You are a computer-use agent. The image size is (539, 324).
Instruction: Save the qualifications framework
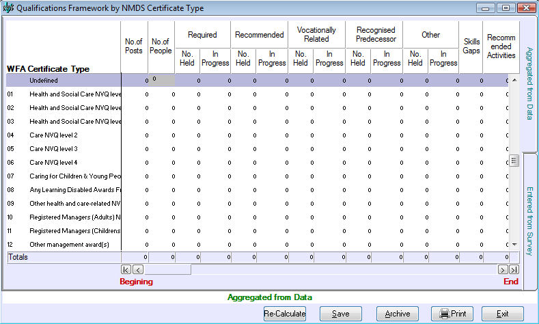[341, 314]
